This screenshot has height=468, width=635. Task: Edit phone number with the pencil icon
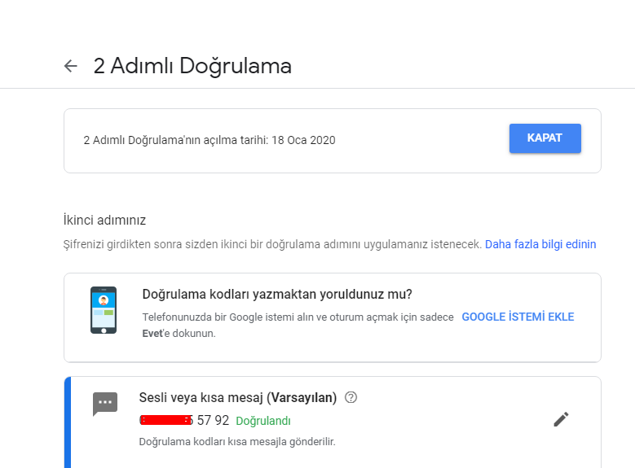(561, 419)
